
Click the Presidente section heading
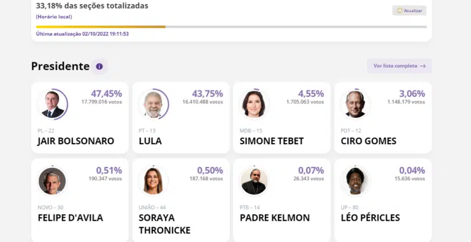coord(60,66)
